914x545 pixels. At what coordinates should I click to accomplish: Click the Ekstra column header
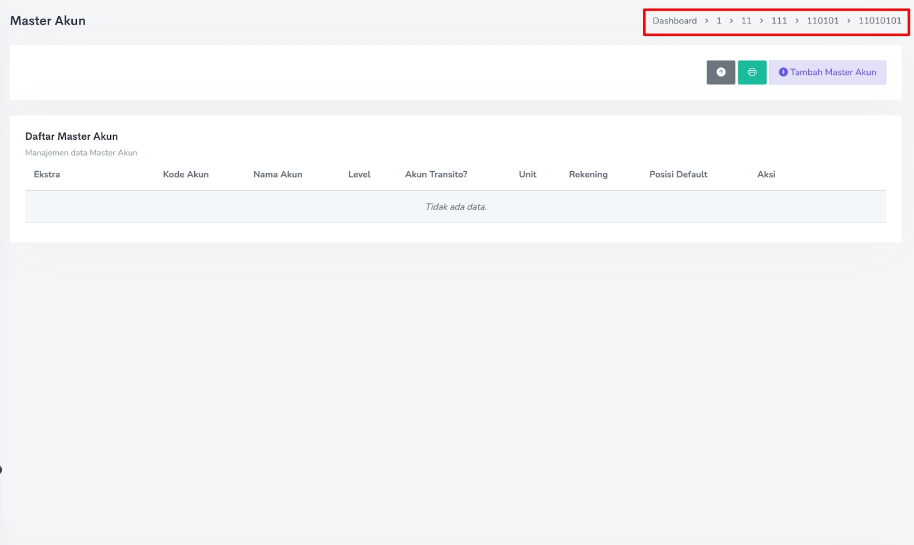[x=47, y=175]
